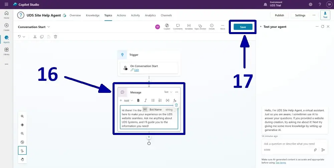This screenshot has height=168, width=334.
Task: Toggle the Test agent button
Action: (325, 15)
